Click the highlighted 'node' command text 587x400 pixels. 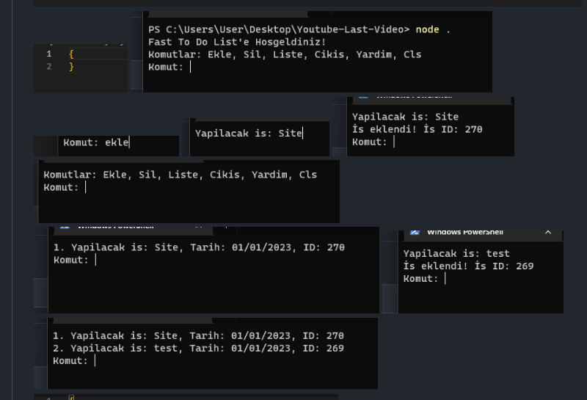(427, 29)
